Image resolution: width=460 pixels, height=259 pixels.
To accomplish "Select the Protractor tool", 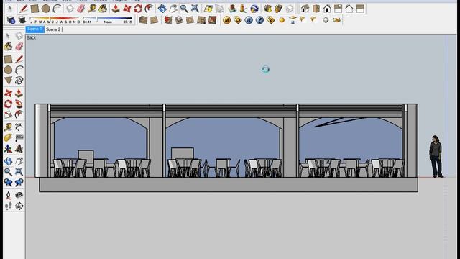I will (8, 137).
